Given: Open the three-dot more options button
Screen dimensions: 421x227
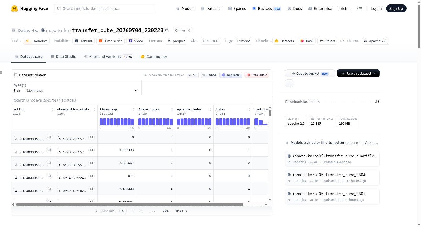Looking at the screenshot, I should [289, 83].
